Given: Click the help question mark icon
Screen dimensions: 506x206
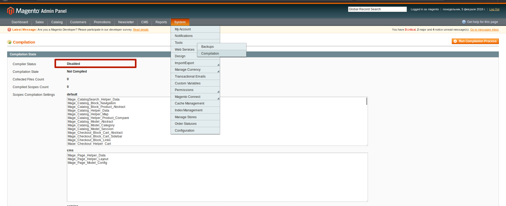Looking at the screenshot, I should point(464,22).
